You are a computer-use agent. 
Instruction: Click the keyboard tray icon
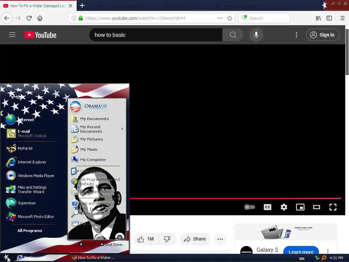coord(302,258)
